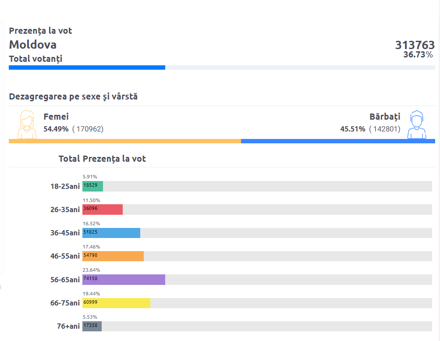This screenshot has width=440, height=341.
Task: Click the blue Bărbați share bar
Action: coord(338,141)
